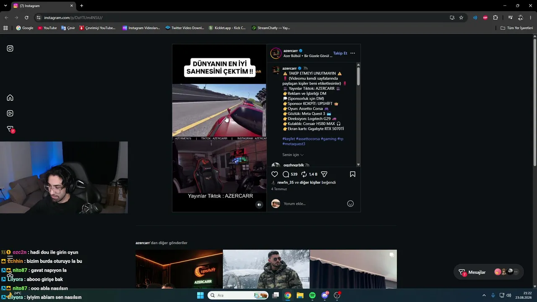The image size is (537, 302).
Task: Unmute the video with the speaker icon
Action: [259, 205]
